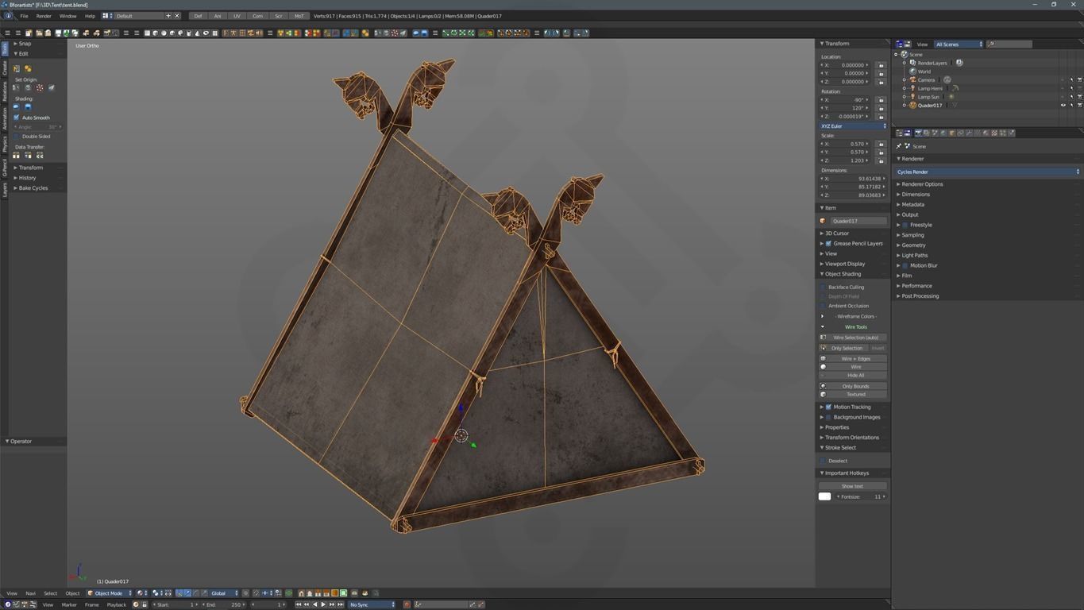The image size is (1084, 610).
Task: Toggle Lamp Sun render camera icon
Action: point(1079,97)
